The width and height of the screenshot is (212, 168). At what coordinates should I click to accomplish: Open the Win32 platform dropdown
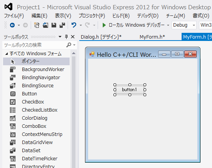pyautogui.click(x=205, y=25)
